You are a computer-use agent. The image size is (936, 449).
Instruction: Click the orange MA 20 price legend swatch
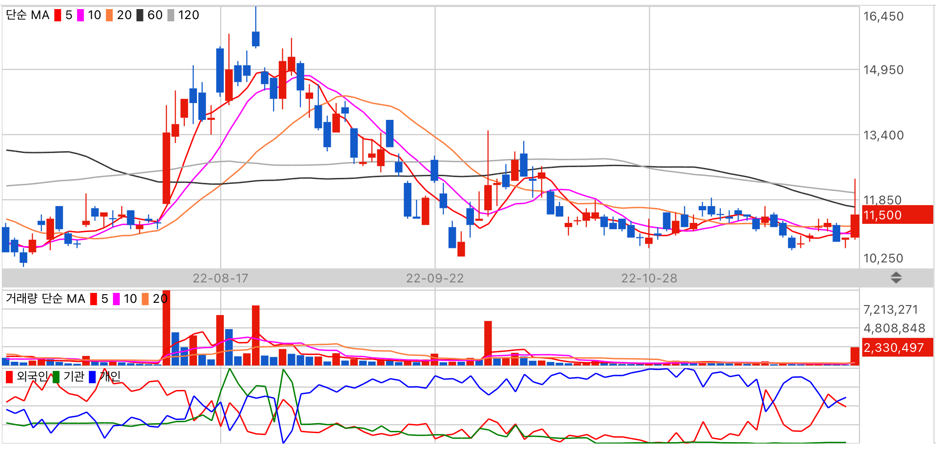click(109, 15)
